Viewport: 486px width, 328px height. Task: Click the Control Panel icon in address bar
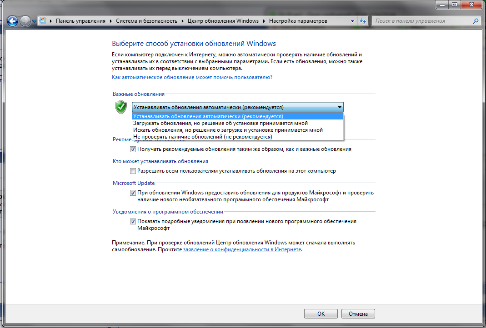click(x=43, y=21)
